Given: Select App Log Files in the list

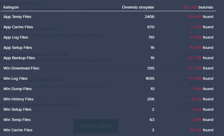Looking at the screenshot, I should pyautogui.click(x=16, y=37).
